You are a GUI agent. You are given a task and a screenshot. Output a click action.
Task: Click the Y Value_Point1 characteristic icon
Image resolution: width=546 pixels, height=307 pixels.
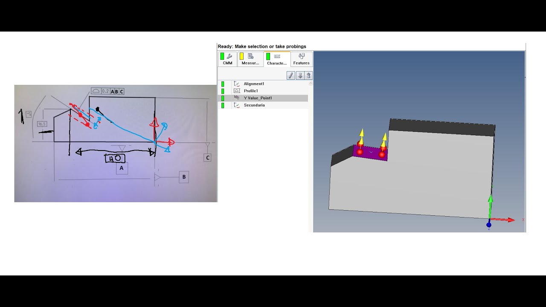(237, 98)
